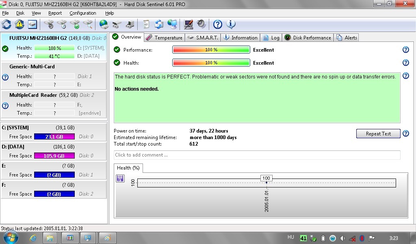Switch to the S.M.A.R.T. tab

202,38
